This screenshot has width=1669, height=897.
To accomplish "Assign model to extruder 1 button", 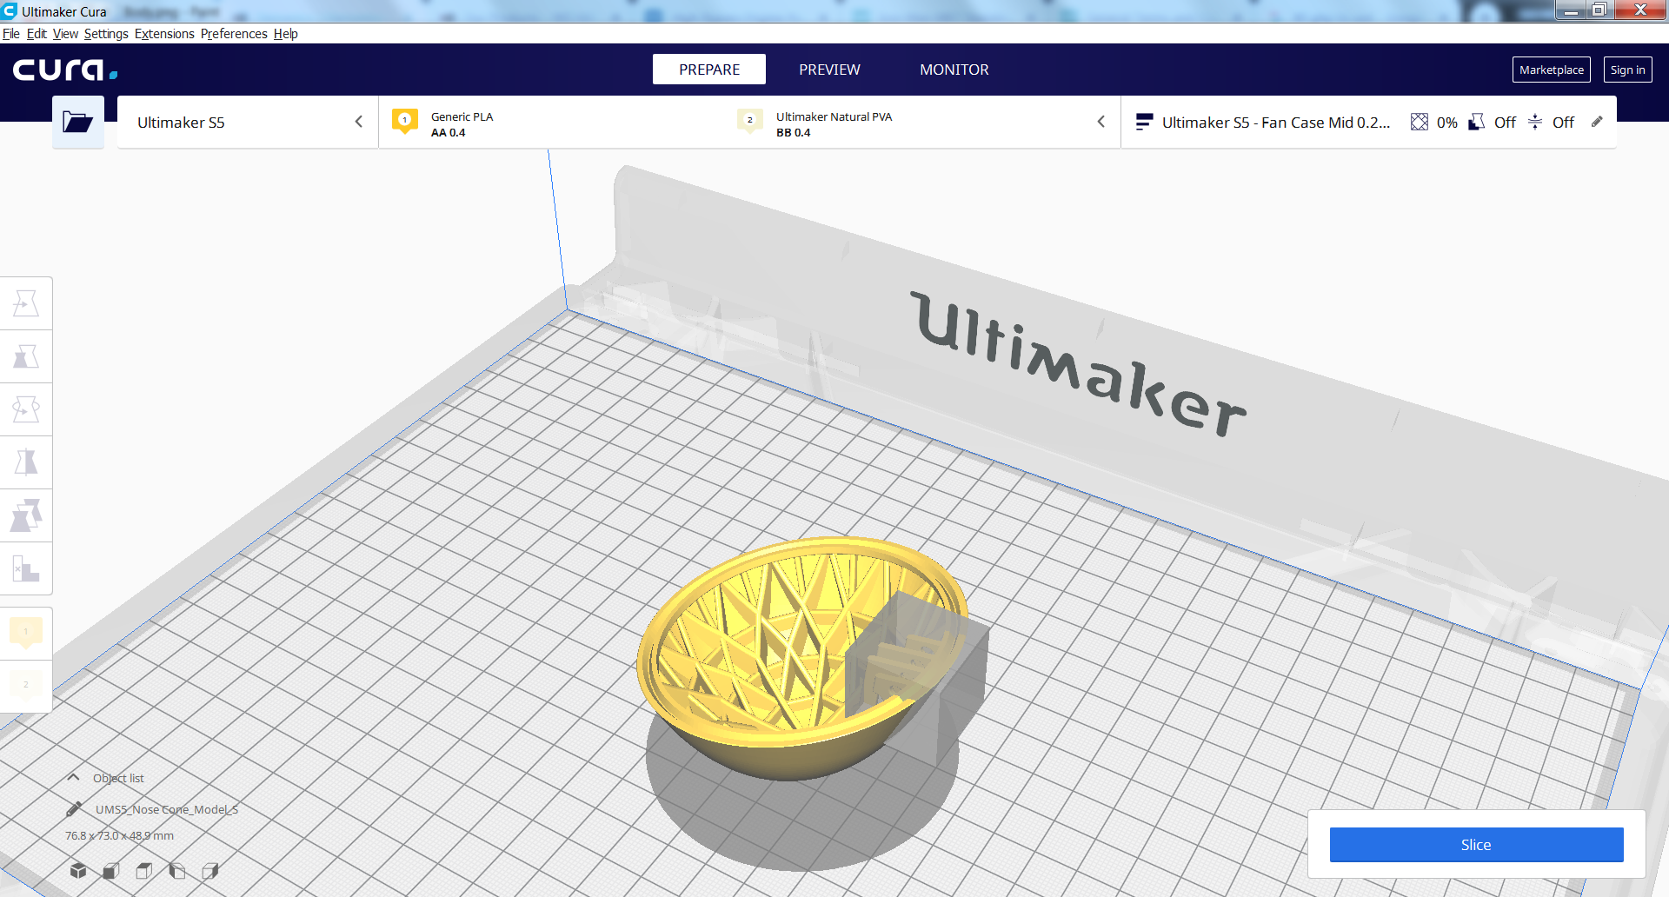I will (26, 632).
